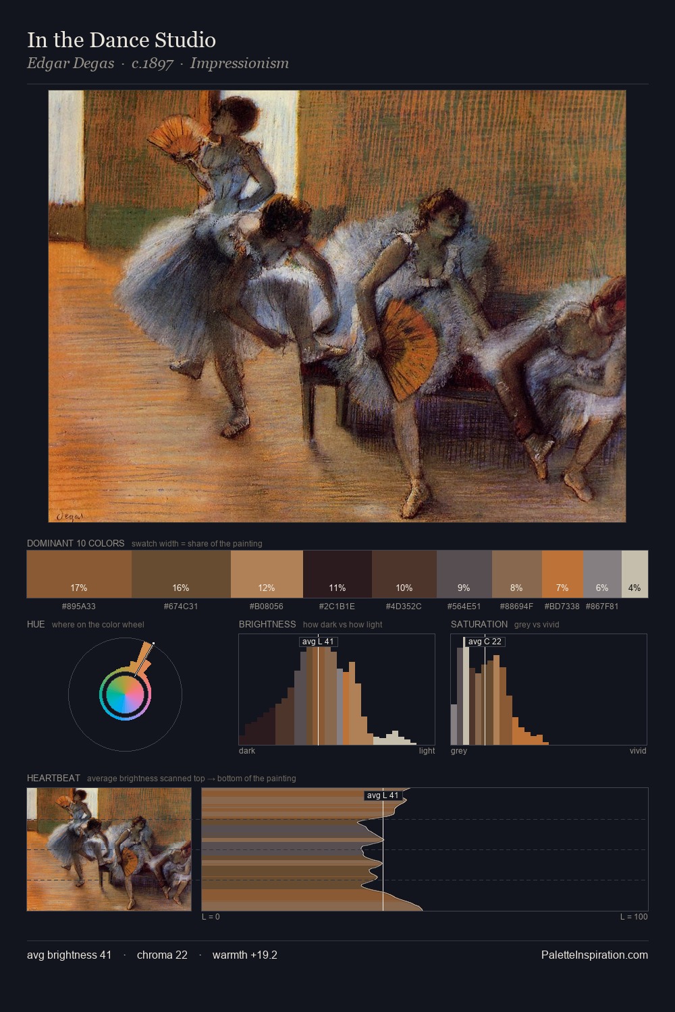This screenshot has width=675, height=1012.
Task: Click "grey vs vivid" caption
Action: (x=537, y=625)
